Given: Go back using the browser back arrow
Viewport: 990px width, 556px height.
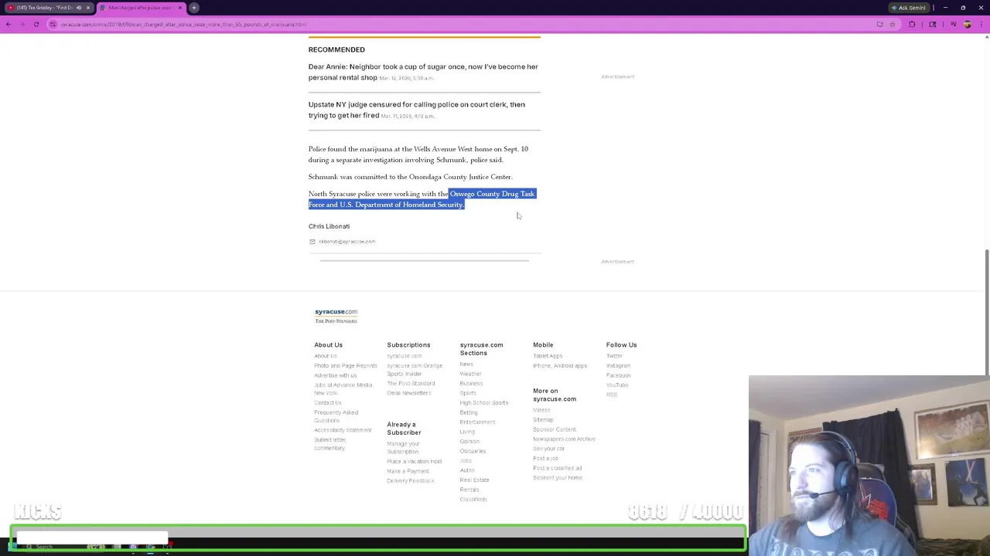Looking at the screenshot, I should pos(9,24).
